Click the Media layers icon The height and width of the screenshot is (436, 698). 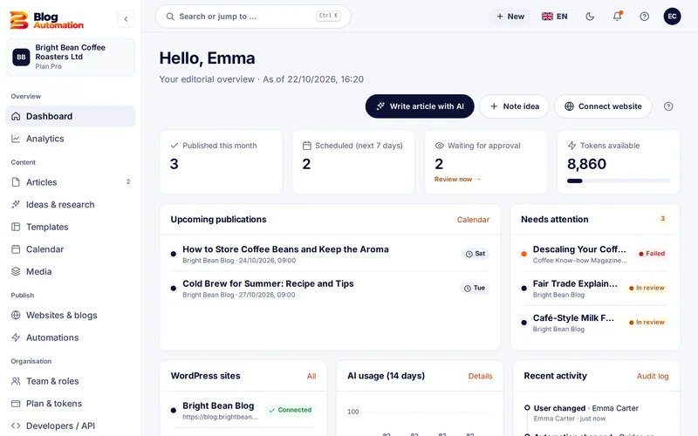[x=16, y=271]
